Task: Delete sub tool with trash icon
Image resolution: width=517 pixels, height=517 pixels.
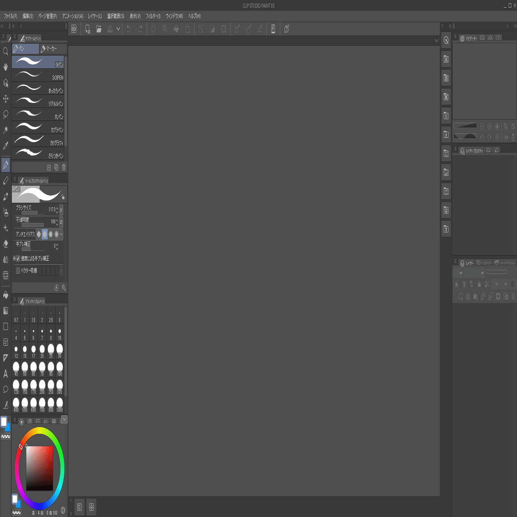Action: [x=64, y=168]
